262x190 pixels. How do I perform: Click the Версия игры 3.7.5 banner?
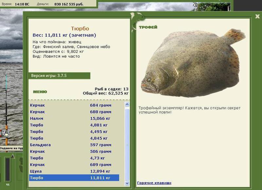coord(59,76)
